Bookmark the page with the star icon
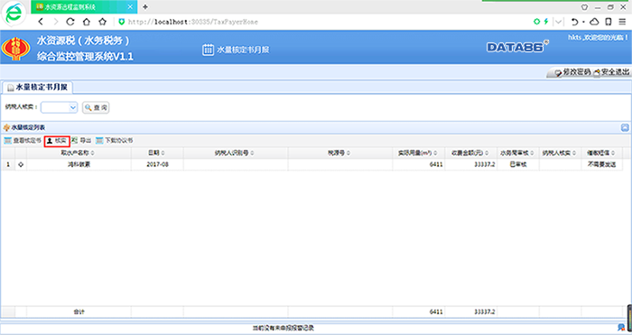 coord(102,22)
